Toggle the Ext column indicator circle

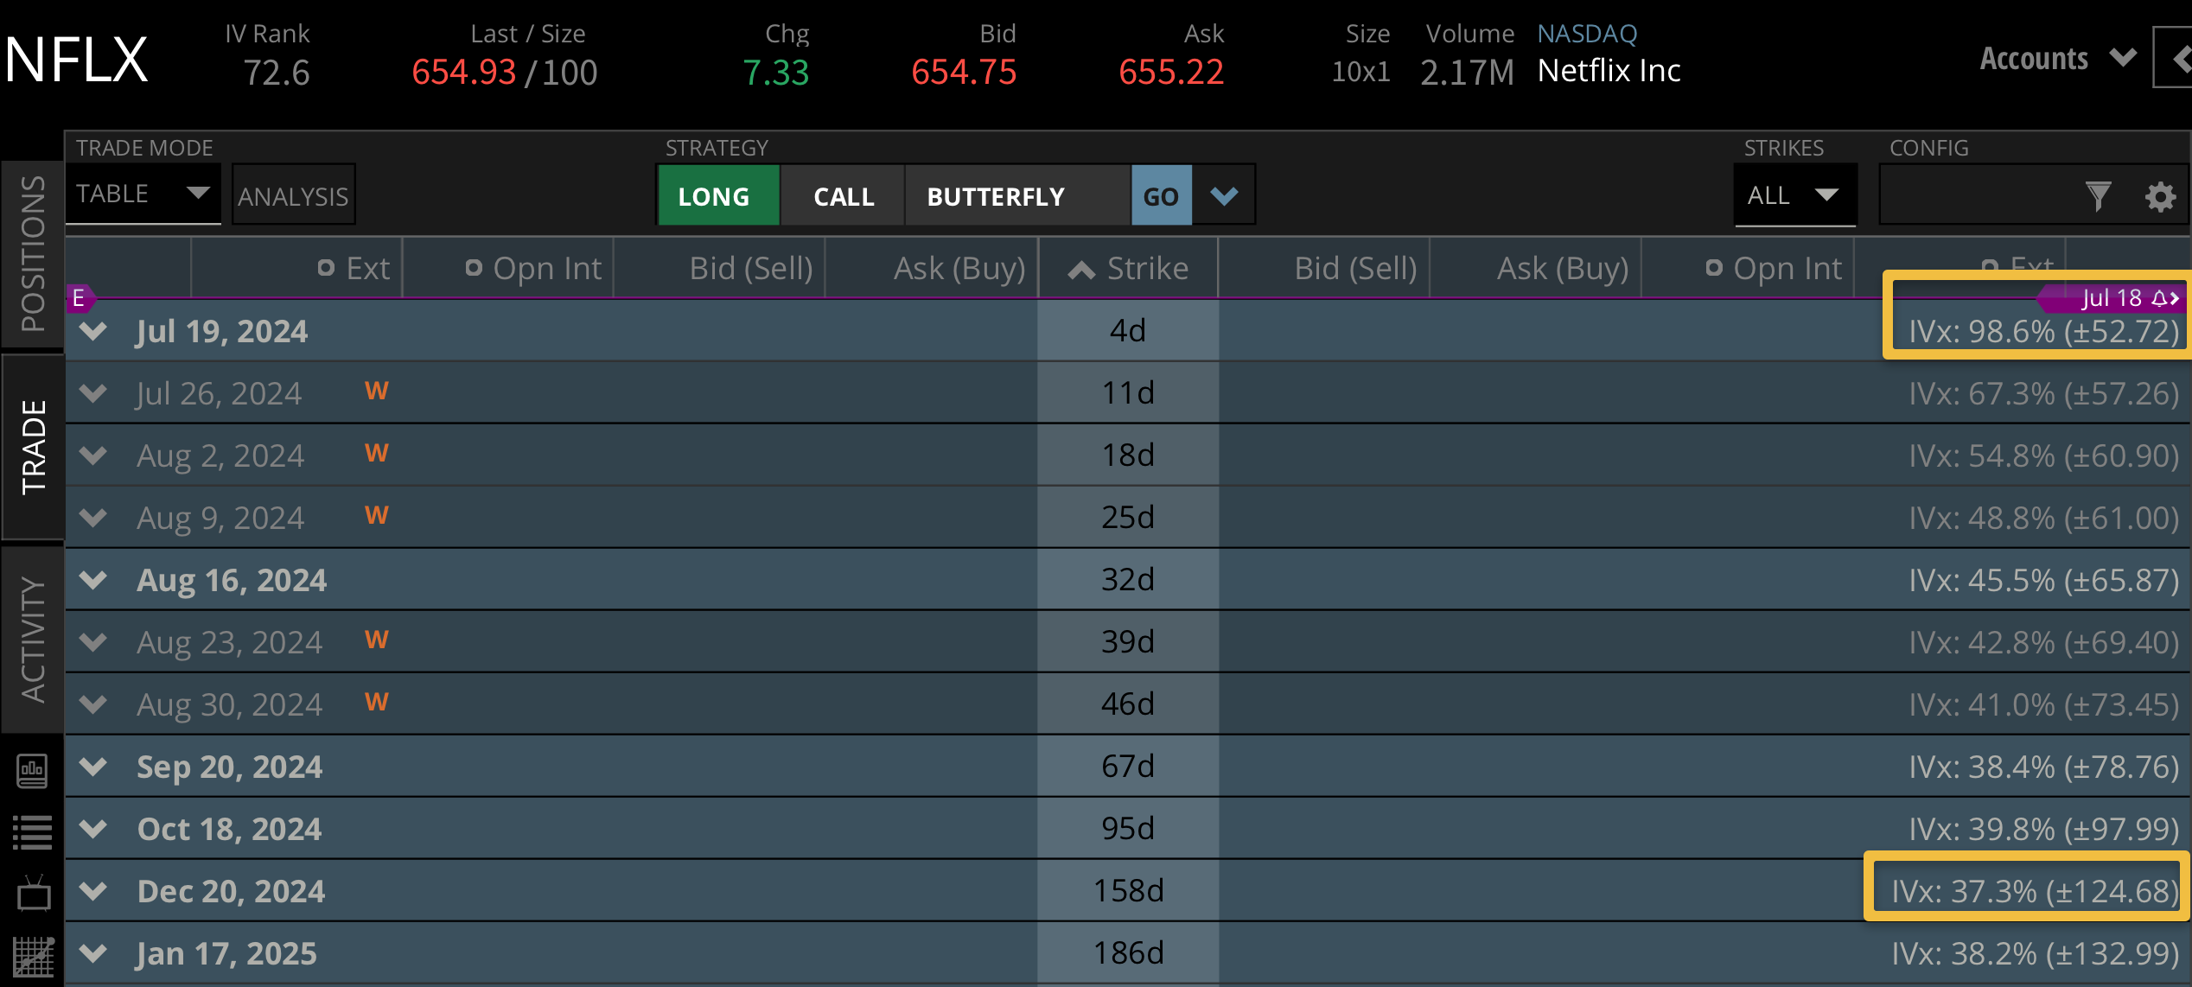pyautogui.click(x=326, y=268)
